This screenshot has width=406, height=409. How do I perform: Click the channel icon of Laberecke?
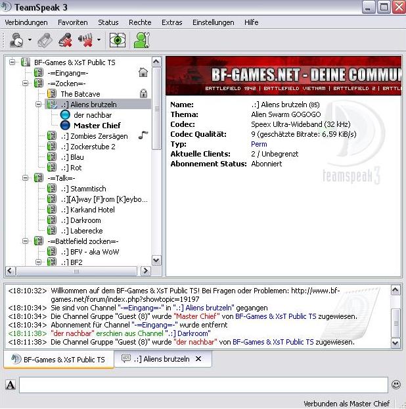[52, 230]
